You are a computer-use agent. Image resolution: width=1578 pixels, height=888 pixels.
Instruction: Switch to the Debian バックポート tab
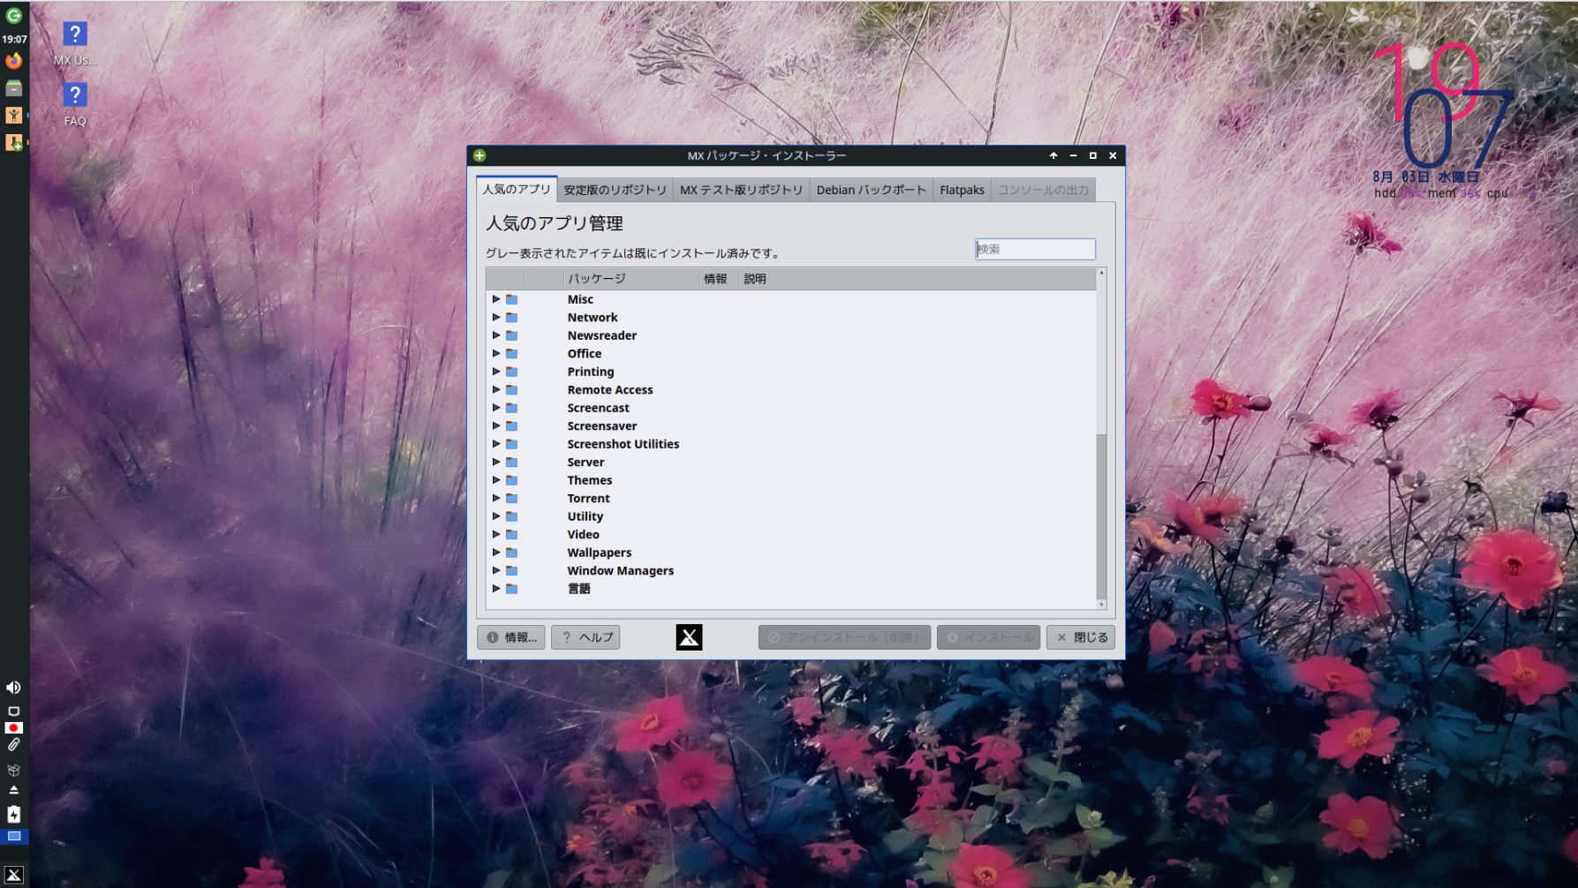872,190
